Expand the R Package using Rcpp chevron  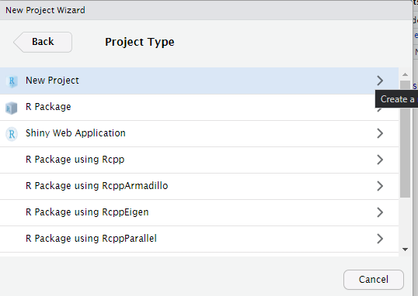(x=380, y=160)
